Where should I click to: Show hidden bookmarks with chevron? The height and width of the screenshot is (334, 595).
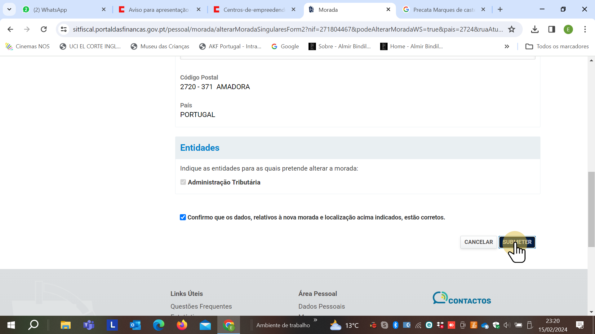507,46
